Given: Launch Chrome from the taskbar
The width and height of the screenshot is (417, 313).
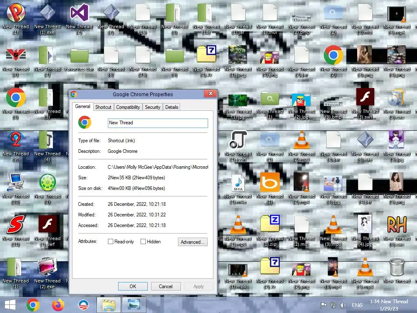Looking at the screenshot, I should (x=33, y=305).
